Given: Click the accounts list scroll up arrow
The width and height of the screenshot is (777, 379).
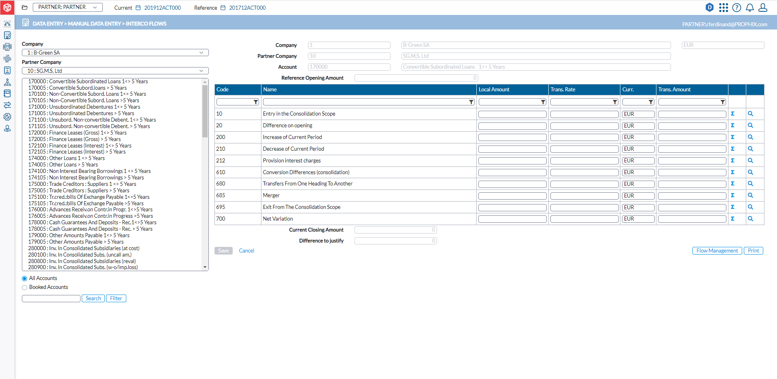Looking at the screenshot, I should [x=205, y=82].
